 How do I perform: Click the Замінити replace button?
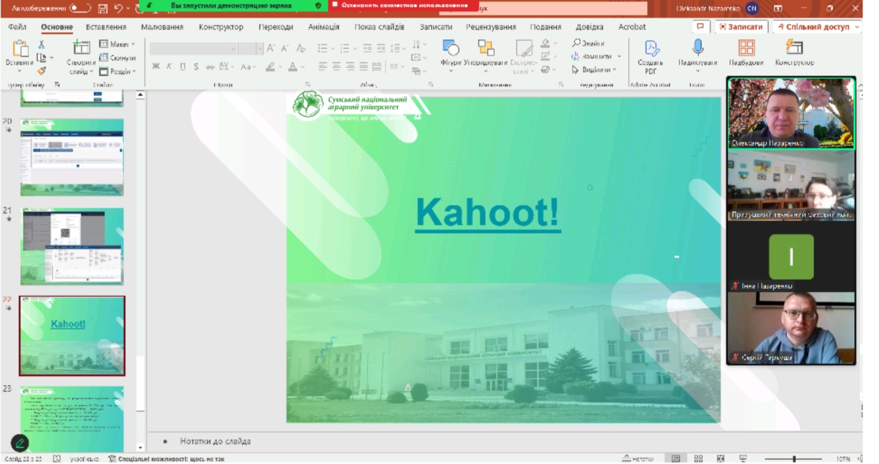pyautogui.click(x=592, y=56)
